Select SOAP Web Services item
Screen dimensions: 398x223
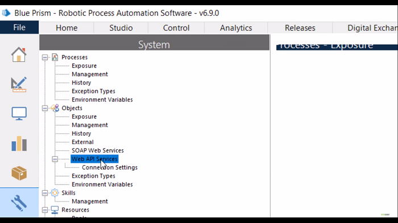click(97, 150)
